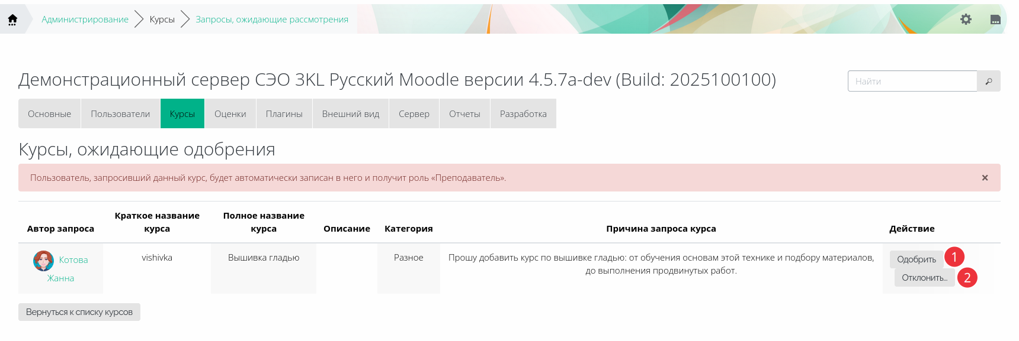The image size is (1019, 341).
Task: Click Вернуться к списку курсов button
Action: click(79, 312)
